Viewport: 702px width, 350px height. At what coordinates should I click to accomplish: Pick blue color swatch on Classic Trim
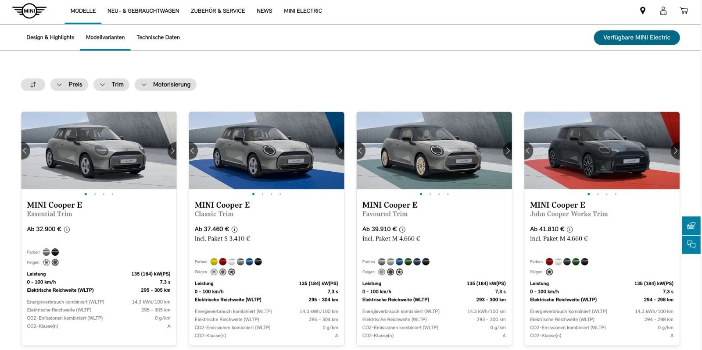[x=249, y=262]
